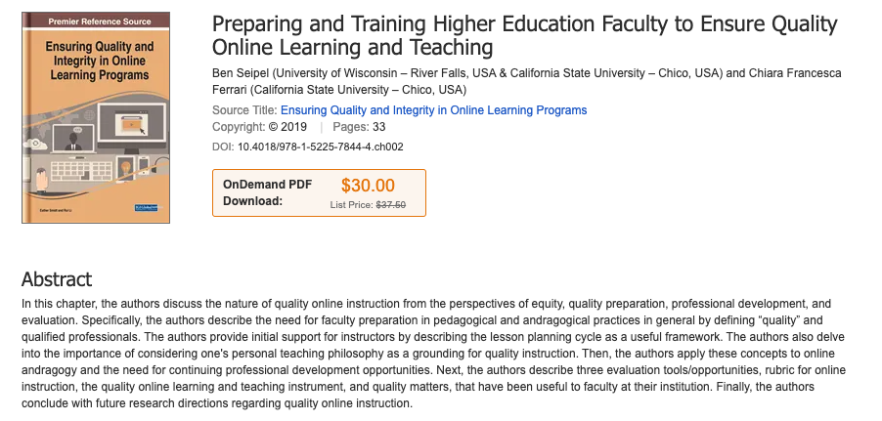This screenshot has width=882, height=421.
Task: Open the Ensuring Quality and Integrity source link
Action: tap(433, 110)
